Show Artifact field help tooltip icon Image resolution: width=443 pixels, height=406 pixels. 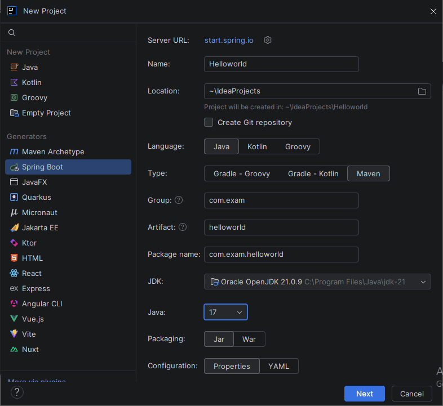tap(183, 227)
